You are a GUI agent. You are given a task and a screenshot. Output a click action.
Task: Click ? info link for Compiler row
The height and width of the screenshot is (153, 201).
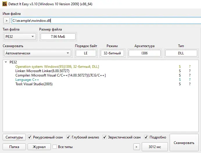point(190,75)
